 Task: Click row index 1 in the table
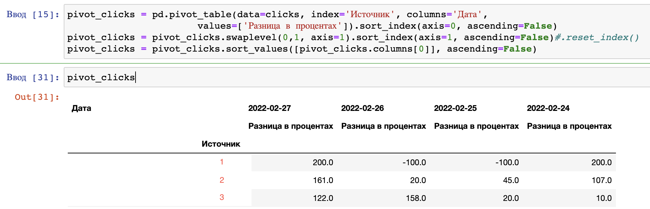pyautogui.click(x=221, y=162)
